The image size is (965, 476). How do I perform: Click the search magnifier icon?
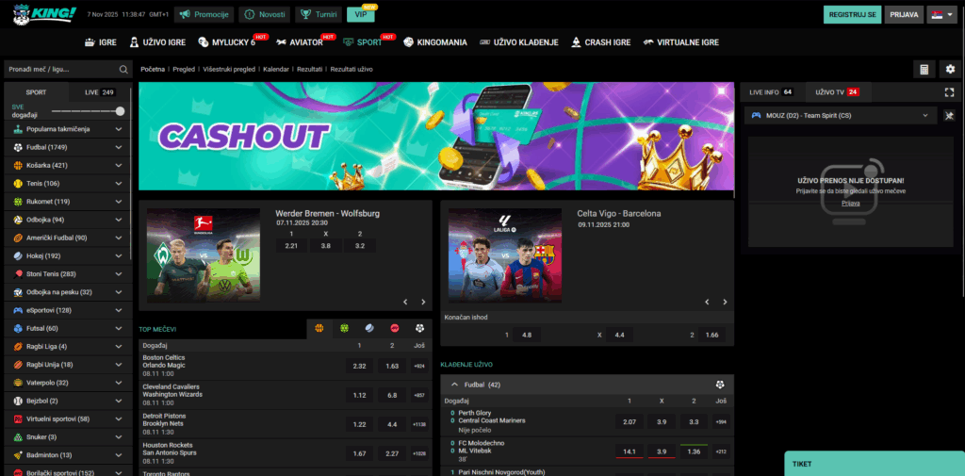pyautogui.click(x=123, y=70)
